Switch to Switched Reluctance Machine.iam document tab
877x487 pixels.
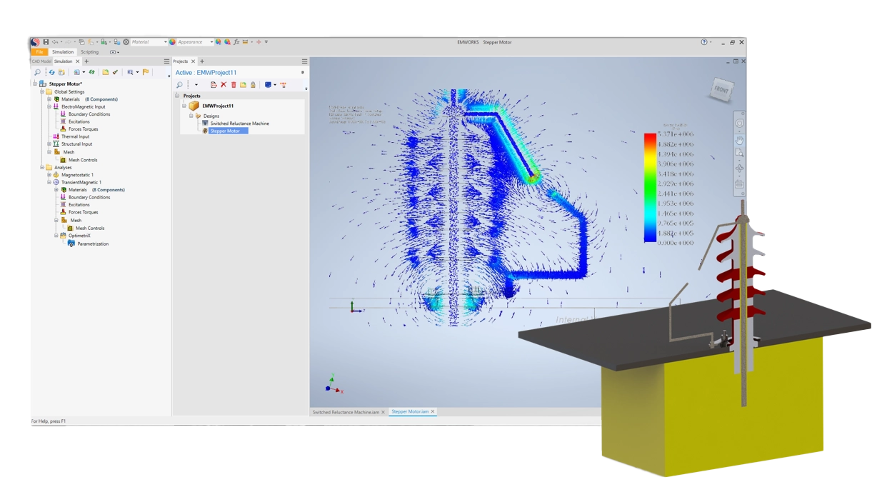(x=346, y=412)
